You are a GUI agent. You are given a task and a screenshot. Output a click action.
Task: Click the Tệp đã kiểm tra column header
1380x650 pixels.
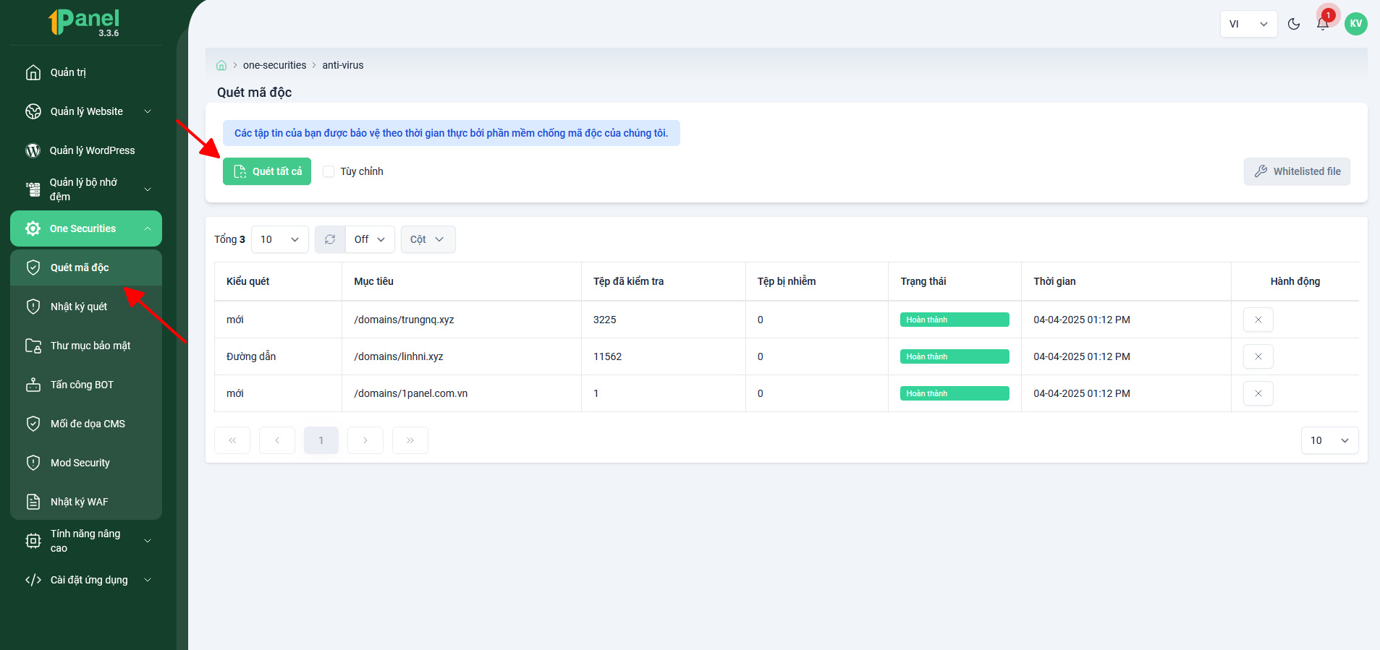[x=664, y=281]
